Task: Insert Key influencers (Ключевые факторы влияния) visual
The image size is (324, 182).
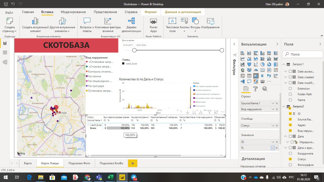Action: point(108,25)
